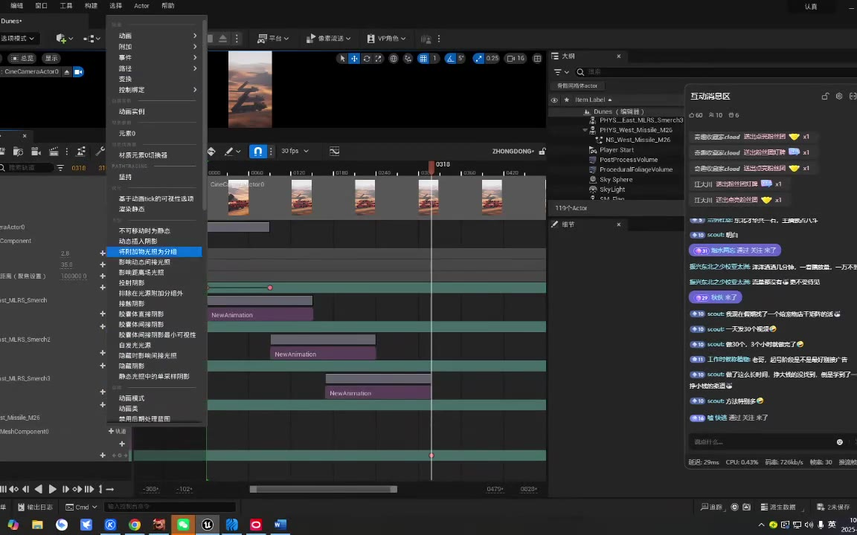Open the 30 fps frame rate dropdown
This screenshot has width=857, height=535.
[295, 151]
